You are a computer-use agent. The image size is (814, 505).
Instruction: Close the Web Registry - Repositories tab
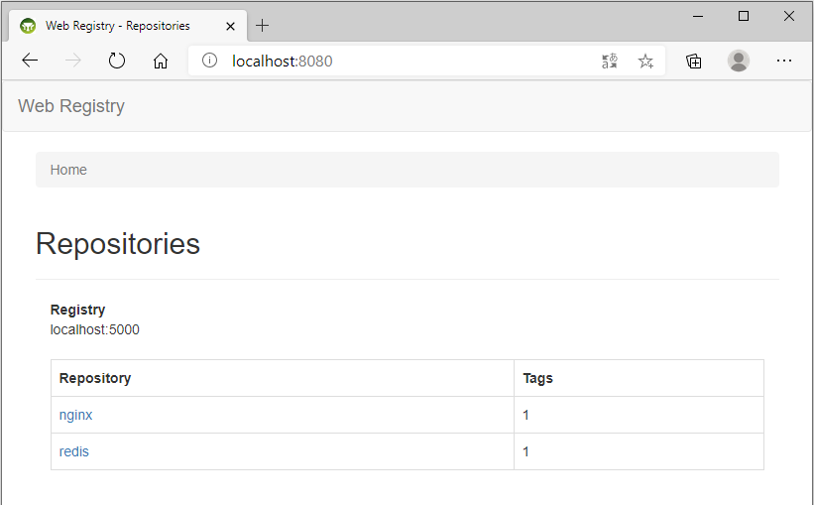click(230, 26)
